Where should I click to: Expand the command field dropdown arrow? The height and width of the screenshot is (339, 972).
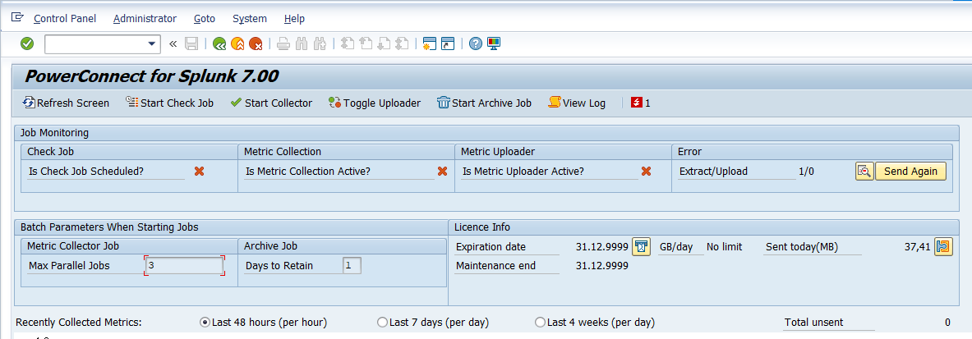click(152, 44)
